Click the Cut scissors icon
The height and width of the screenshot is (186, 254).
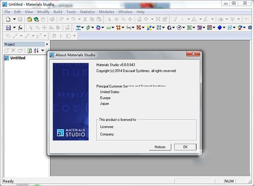pos(85,19)
